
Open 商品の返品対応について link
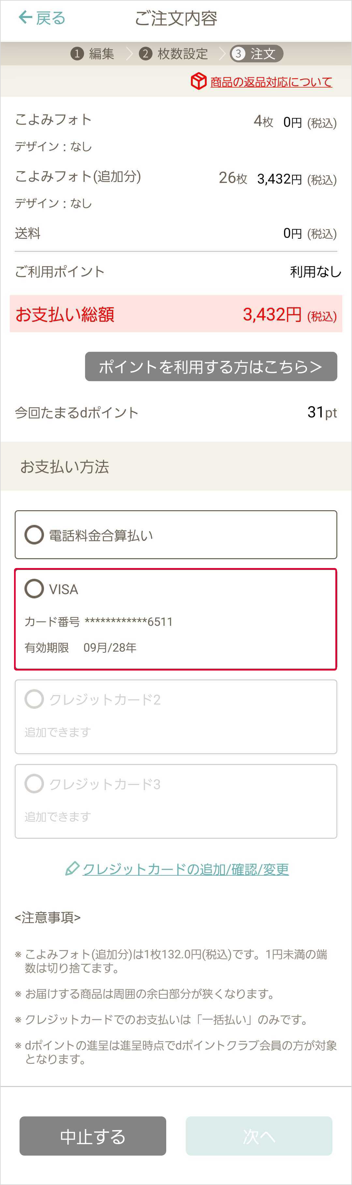271,82
